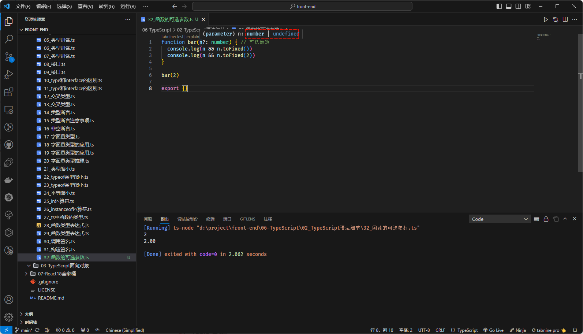Image resolution: width=583 pixels, height=334 pixels.
Task: Toggle the primary sidebar visibility
Action: click(x=499, y=6)
